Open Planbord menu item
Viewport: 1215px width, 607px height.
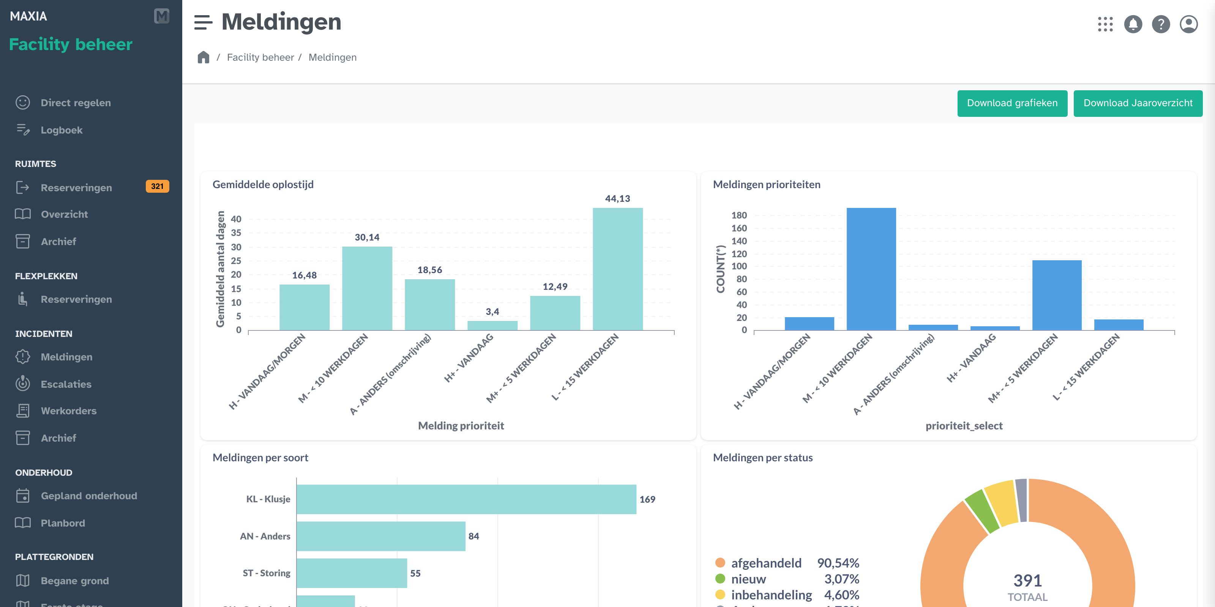tap(63, 523)
